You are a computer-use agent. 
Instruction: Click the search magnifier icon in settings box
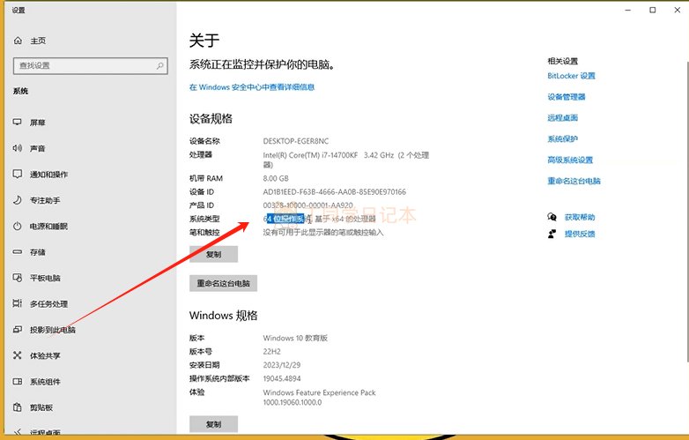[x=160, y=66]
